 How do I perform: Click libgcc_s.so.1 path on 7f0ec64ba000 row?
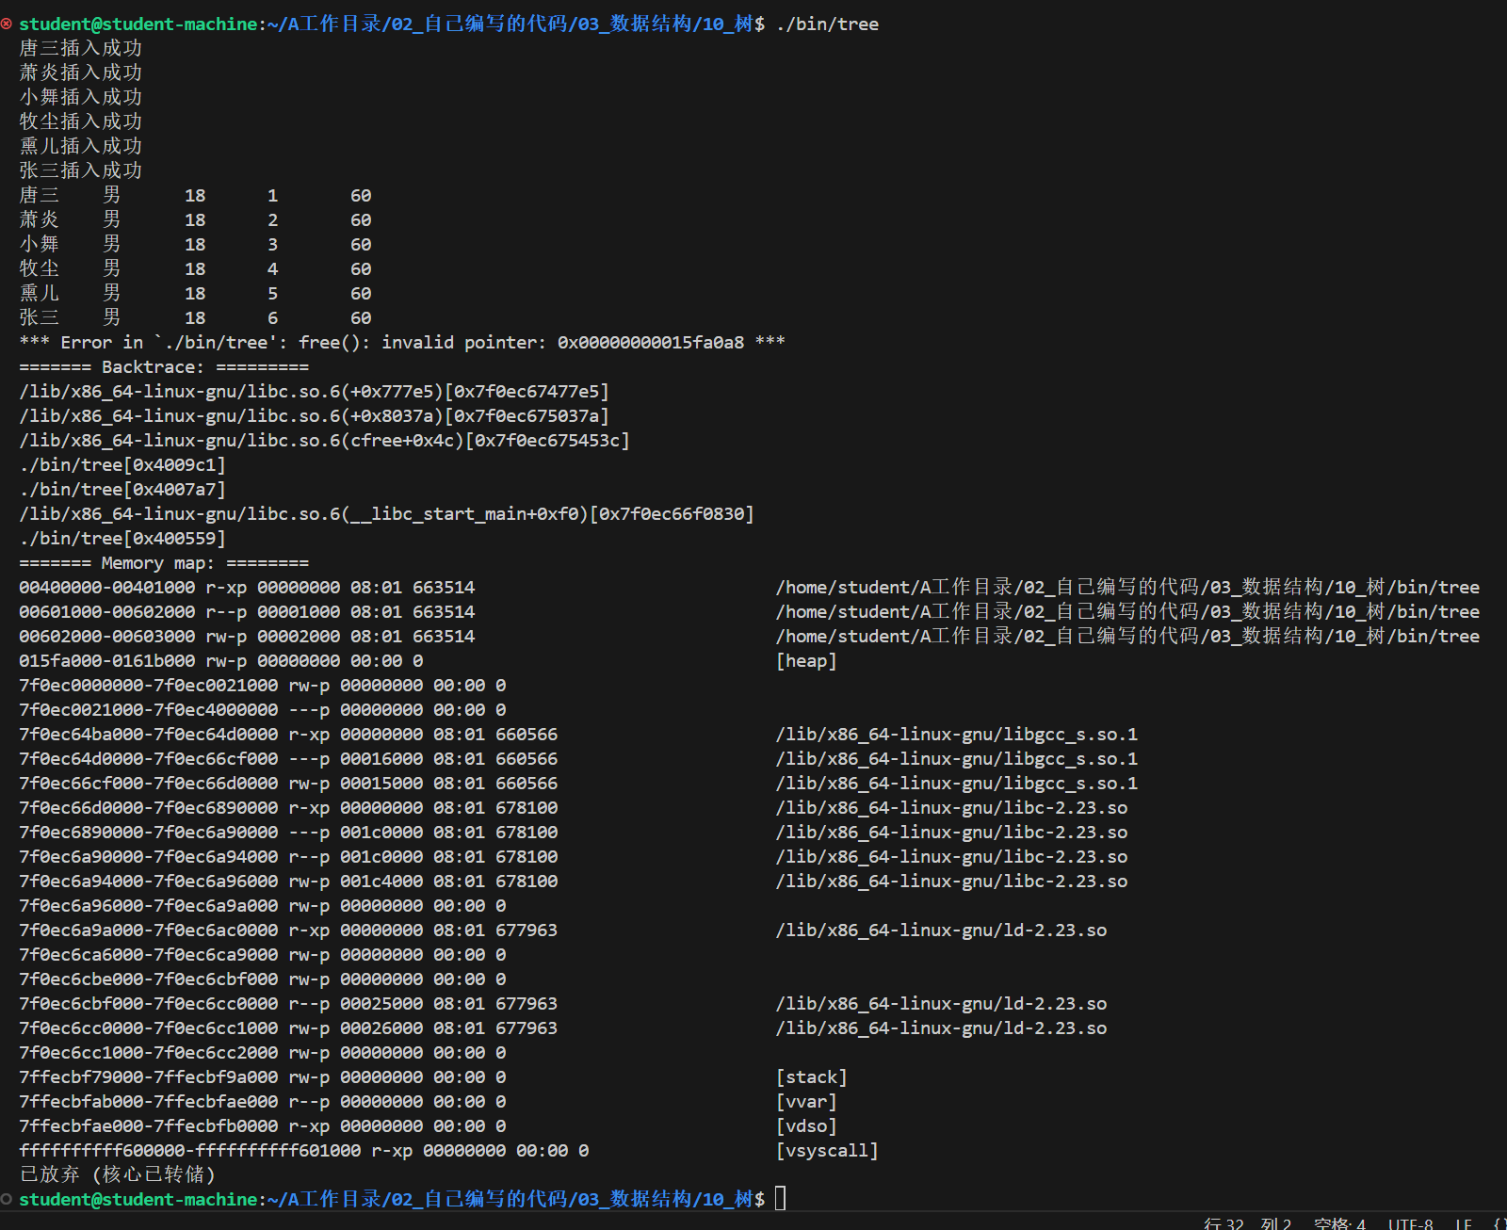957,734
